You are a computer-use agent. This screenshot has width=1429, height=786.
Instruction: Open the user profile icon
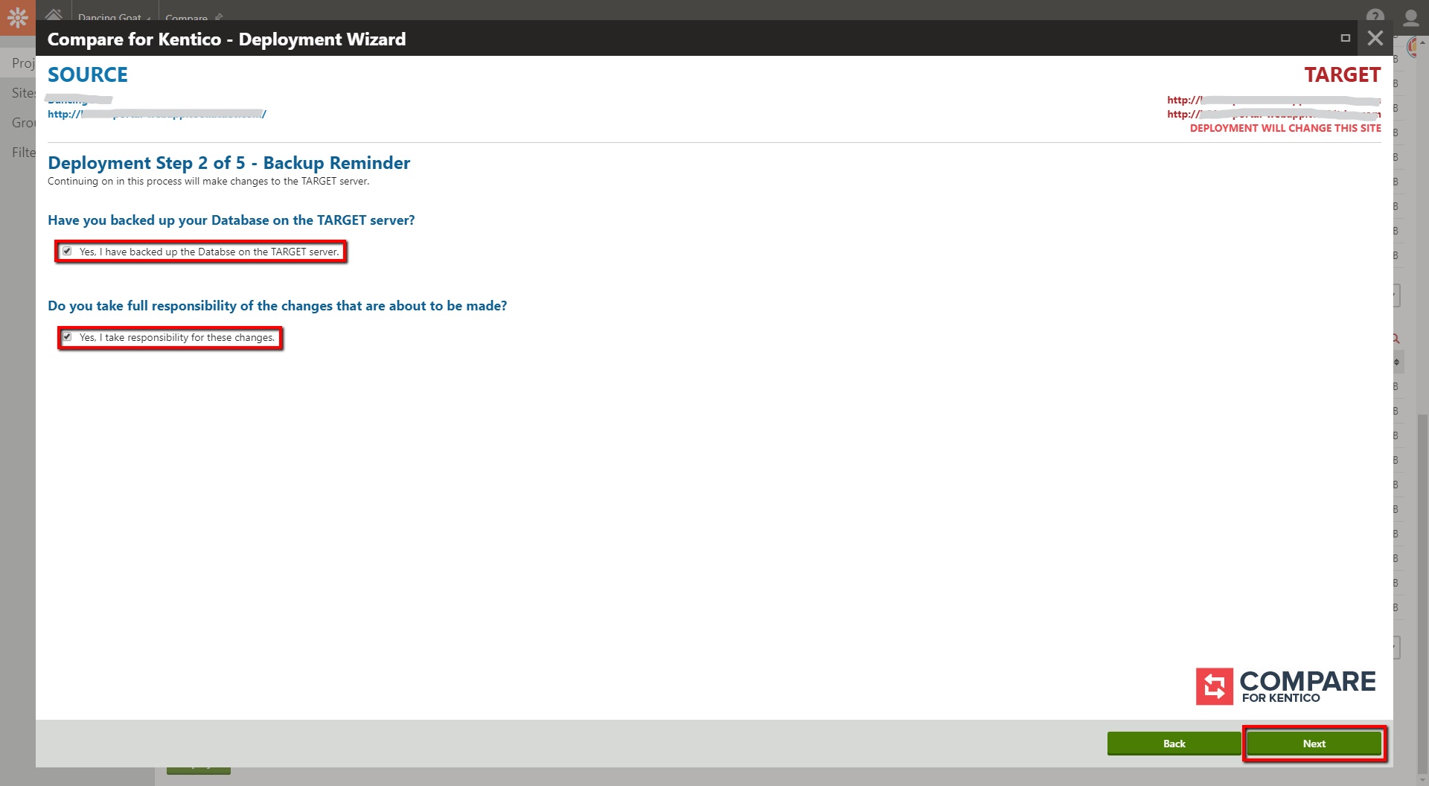(1410, 16)
